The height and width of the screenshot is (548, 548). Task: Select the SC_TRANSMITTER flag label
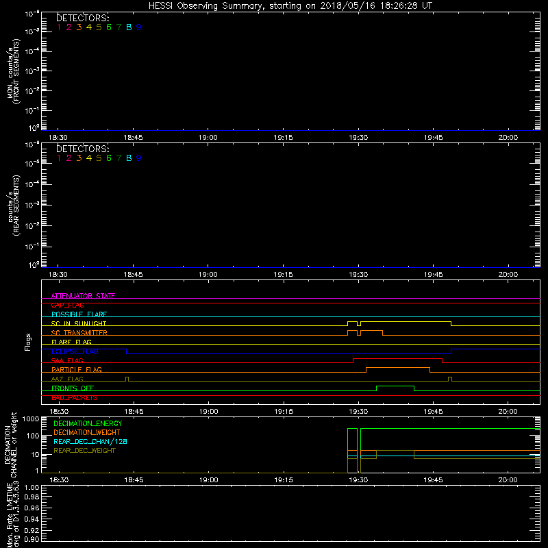point(79,333)
